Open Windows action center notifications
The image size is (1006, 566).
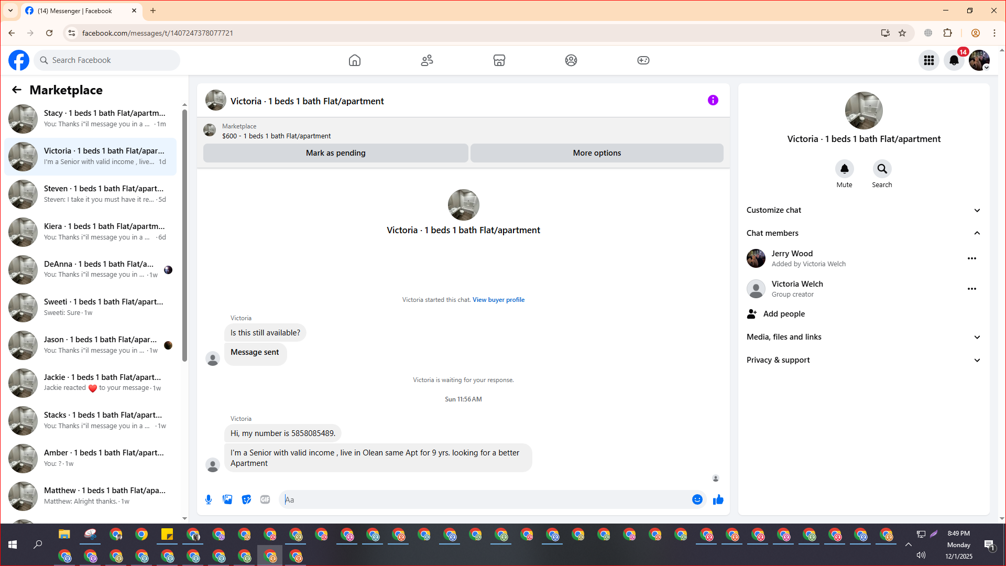click(989, 545)
